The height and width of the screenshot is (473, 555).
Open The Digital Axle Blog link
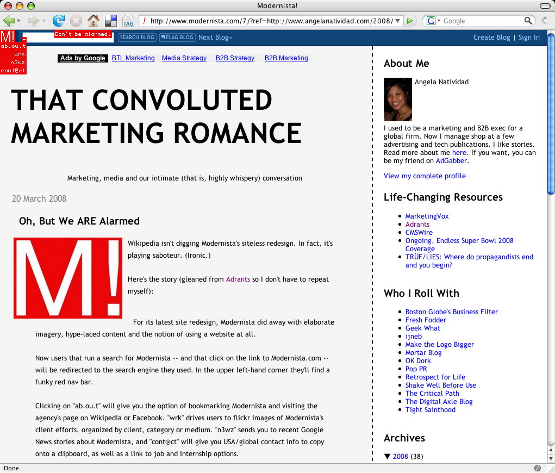[439, 401]
